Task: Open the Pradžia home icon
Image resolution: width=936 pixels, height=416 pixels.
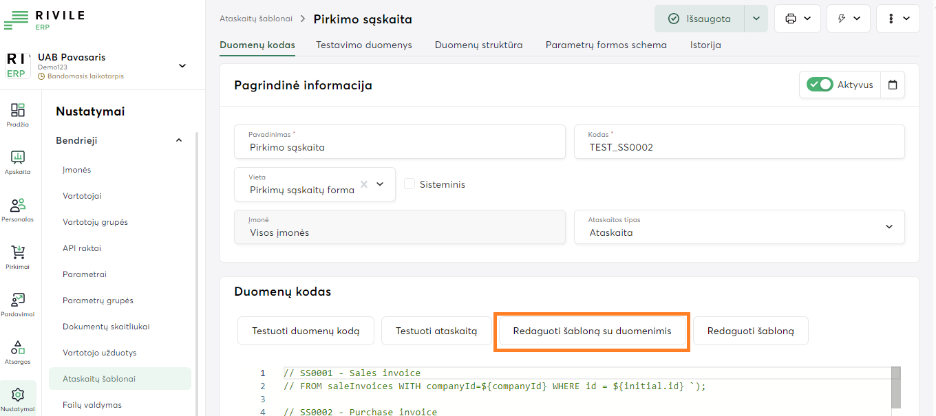Action: tap(18, 114)
